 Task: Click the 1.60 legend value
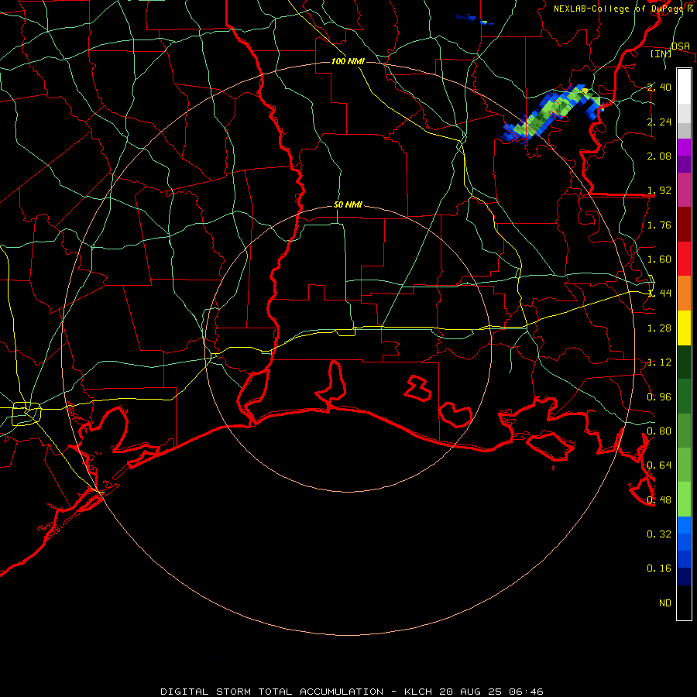tap(659, 259)
